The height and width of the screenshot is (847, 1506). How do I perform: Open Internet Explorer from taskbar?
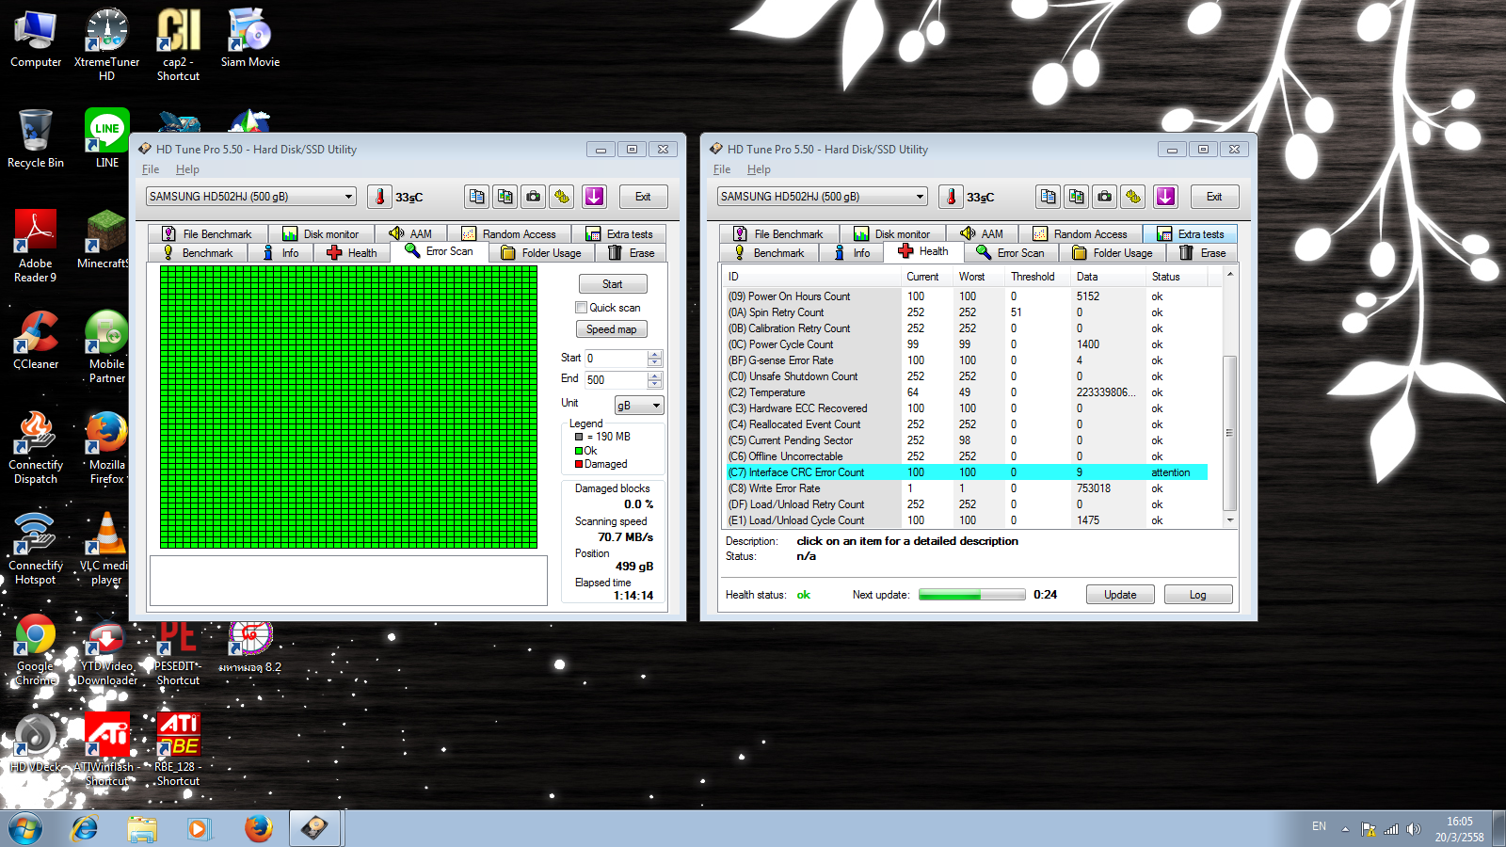tap(85, 828)
